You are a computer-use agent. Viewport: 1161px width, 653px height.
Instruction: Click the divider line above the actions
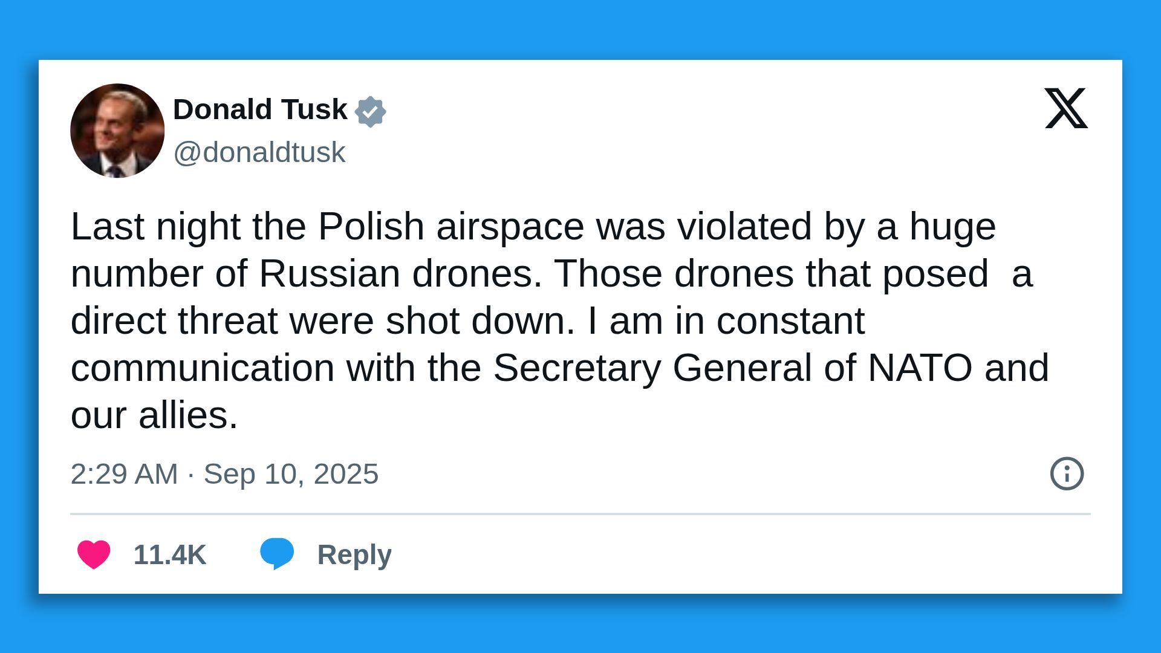[x=580, y=514]
